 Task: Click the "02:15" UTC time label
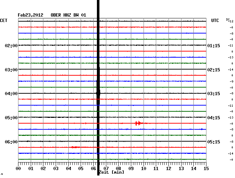pyautogui.click(x=214, y=70)
